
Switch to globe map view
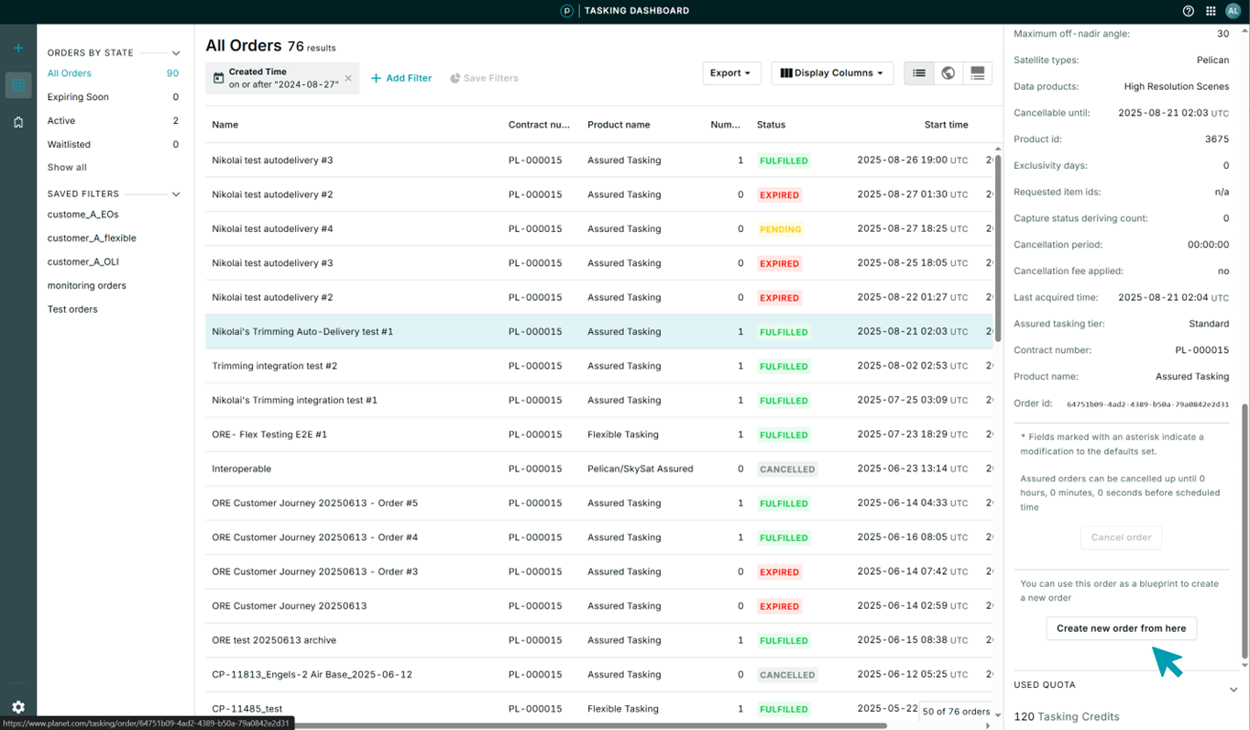[948, 73]
